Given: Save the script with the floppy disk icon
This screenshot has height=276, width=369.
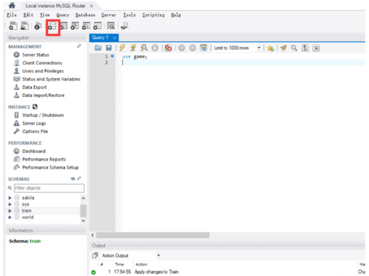Looking at the screenshot, I should (109, 48).
